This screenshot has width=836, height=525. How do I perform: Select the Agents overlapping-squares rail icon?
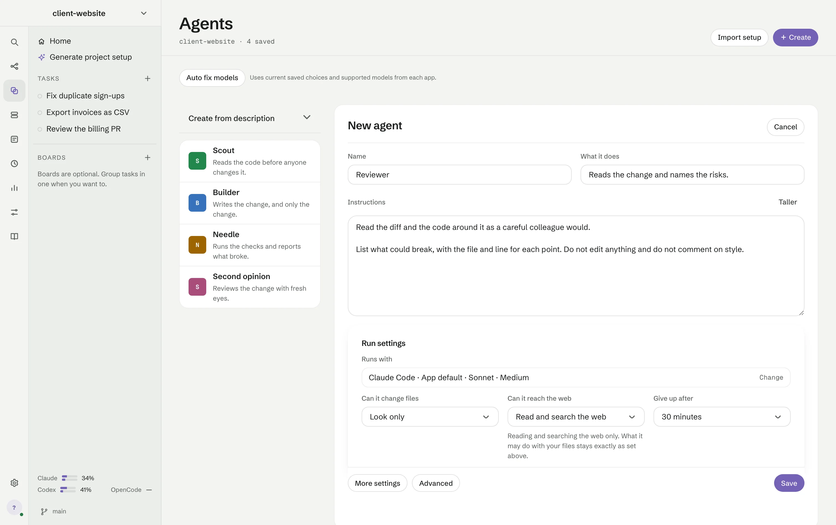[x=14, y=91]
